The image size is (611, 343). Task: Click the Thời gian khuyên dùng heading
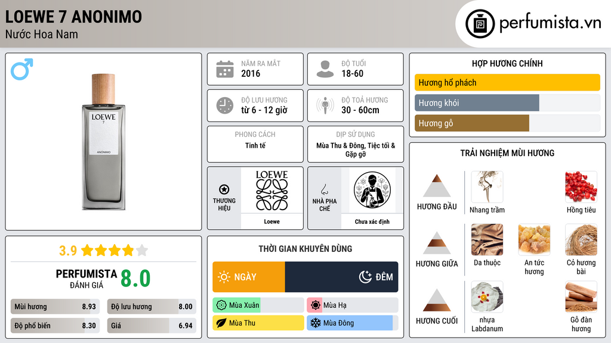305,248
